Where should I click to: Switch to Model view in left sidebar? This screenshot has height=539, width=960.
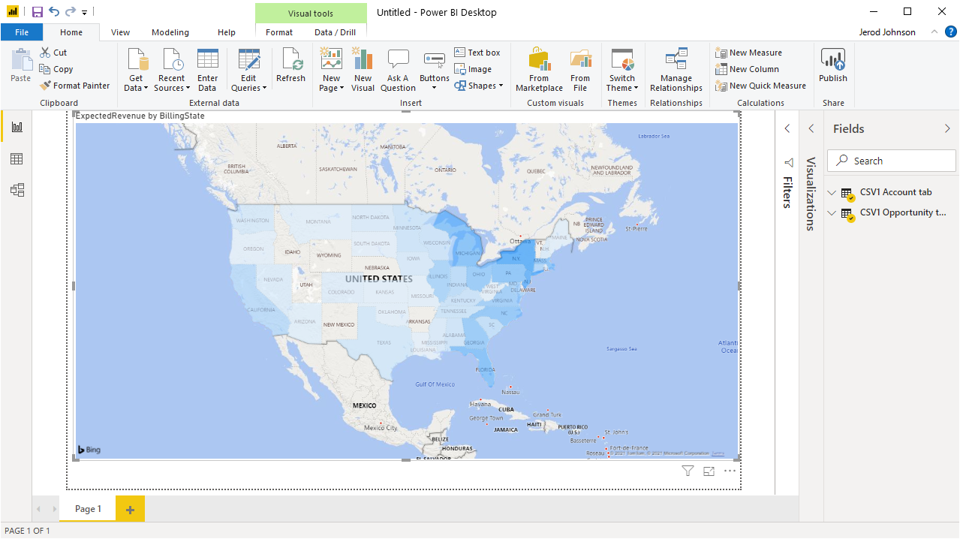pos(17,190)
